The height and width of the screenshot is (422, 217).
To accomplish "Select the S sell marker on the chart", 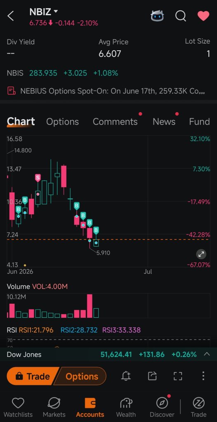I will (x=38, y=178).
